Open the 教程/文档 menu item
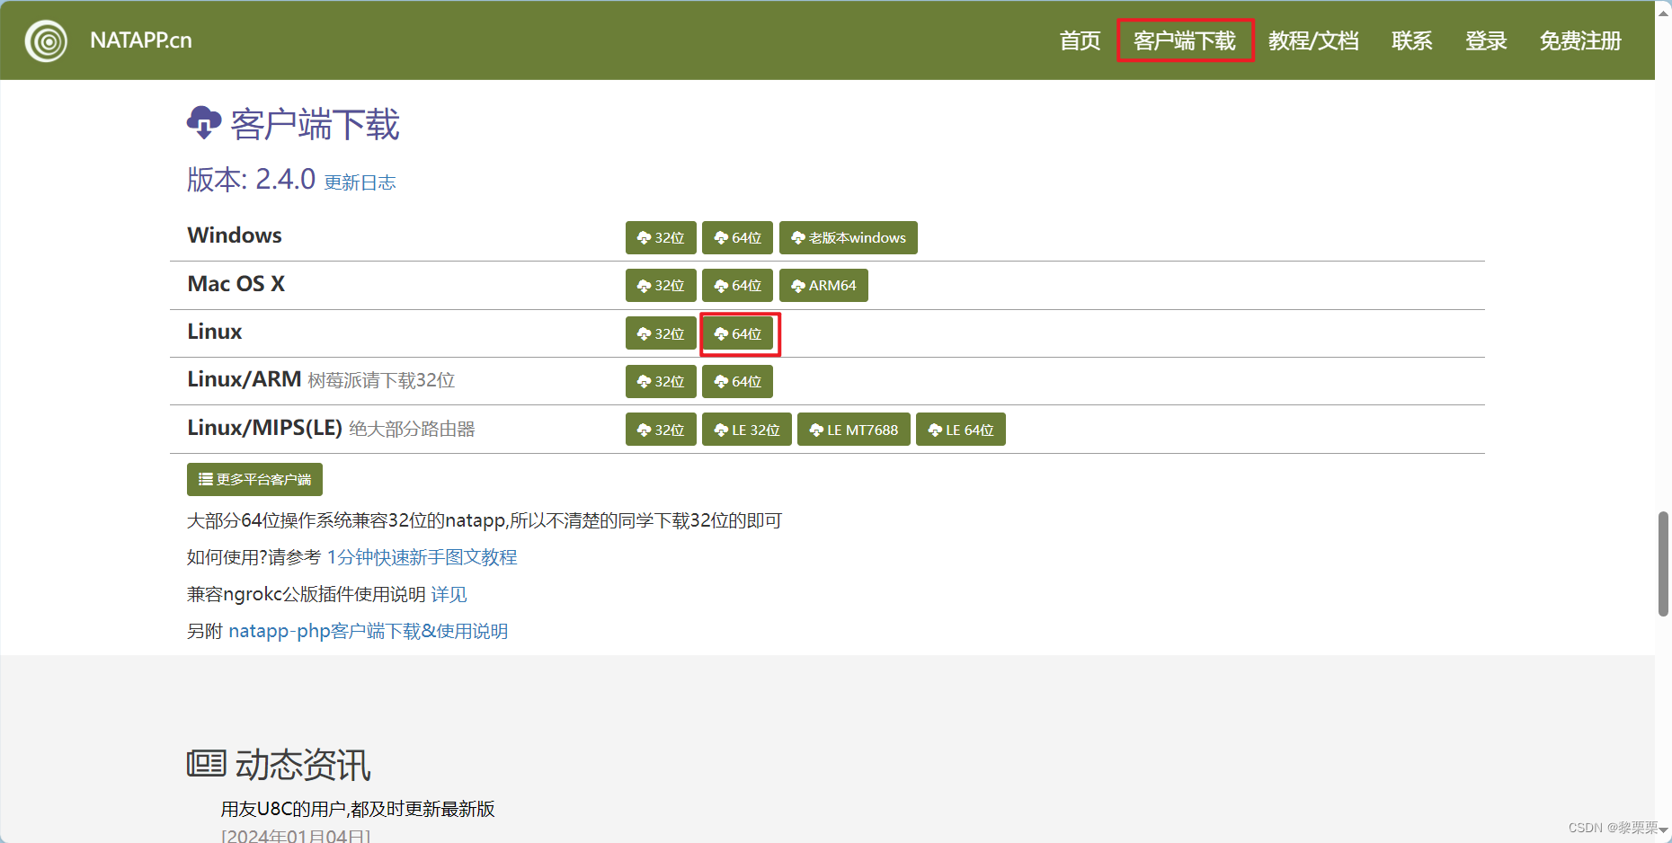The height and width of the screenshot is (843, 1672). coord(1313,41)
